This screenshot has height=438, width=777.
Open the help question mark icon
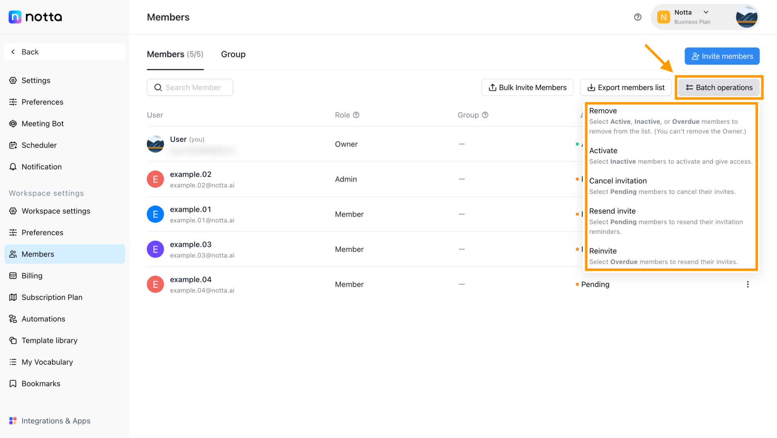pos(638,17)
